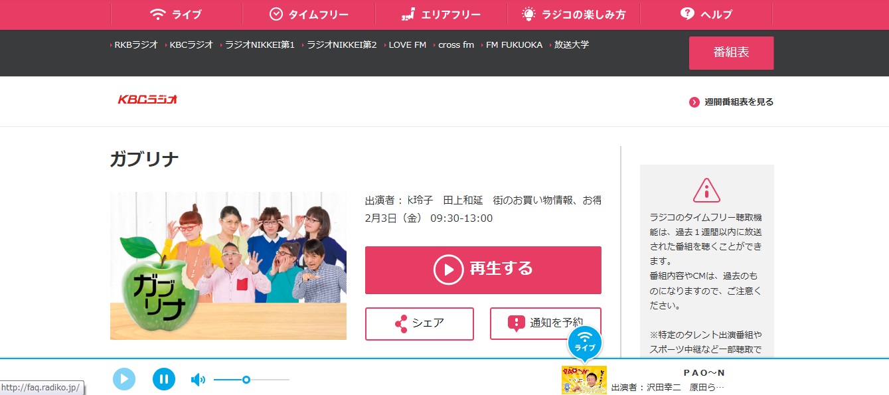Open the ヘルプ help menu item
The height and width of the screenshot is (395, 889).
pyautogui.click(x=706, y=14)
